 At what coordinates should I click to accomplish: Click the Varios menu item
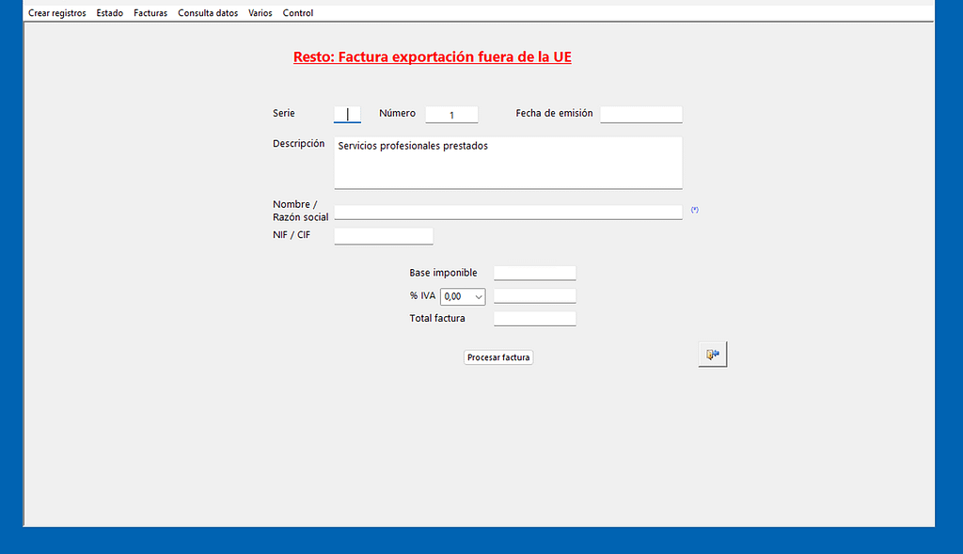(260, 13)
